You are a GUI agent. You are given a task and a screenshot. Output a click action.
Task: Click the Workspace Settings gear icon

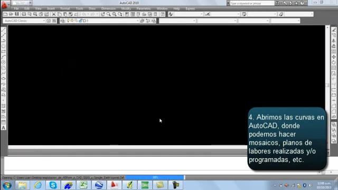coord(49,21)
